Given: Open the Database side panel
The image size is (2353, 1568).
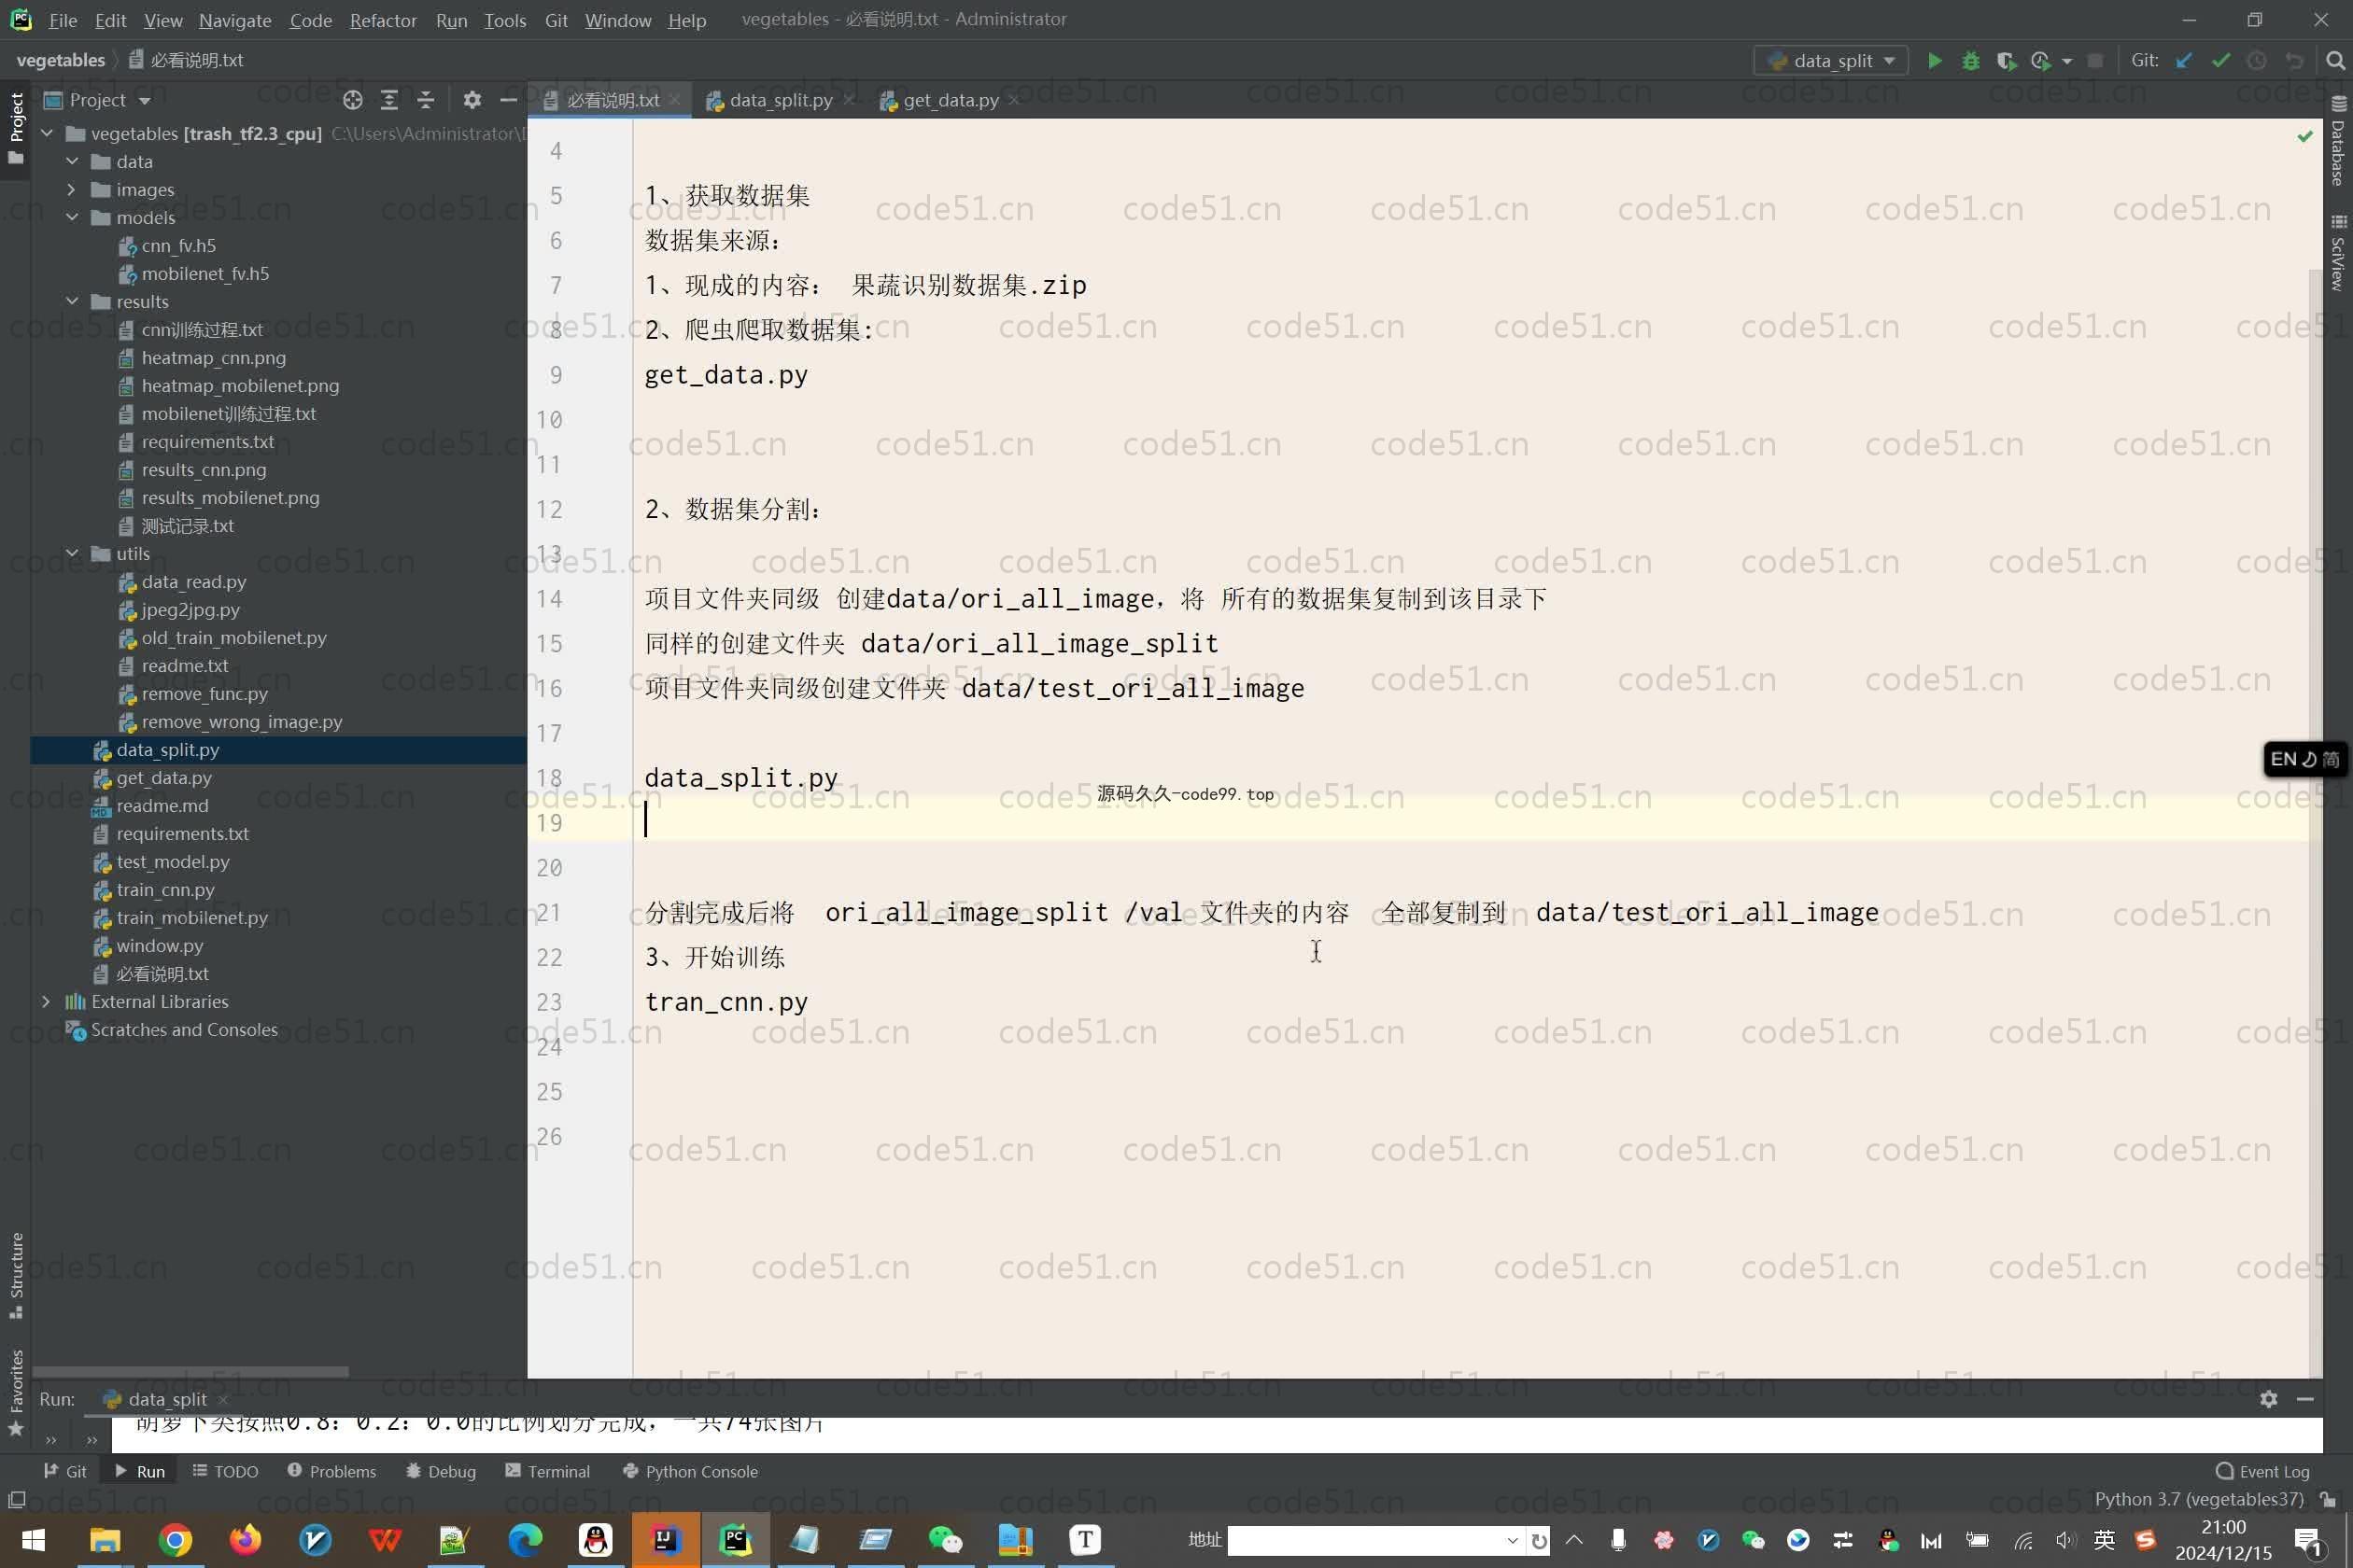Looking at the screenshot, I should [x=2338, y=141].
